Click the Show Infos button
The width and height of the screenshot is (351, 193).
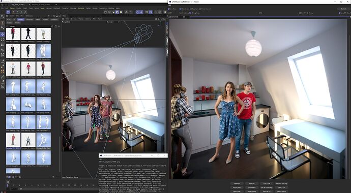point(252,187)
